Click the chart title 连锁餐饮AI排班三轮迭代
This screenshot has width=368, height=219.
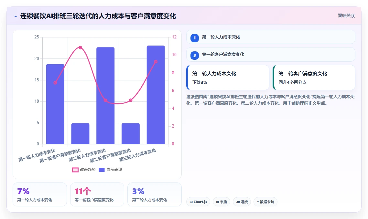click(x=98, y=16)
